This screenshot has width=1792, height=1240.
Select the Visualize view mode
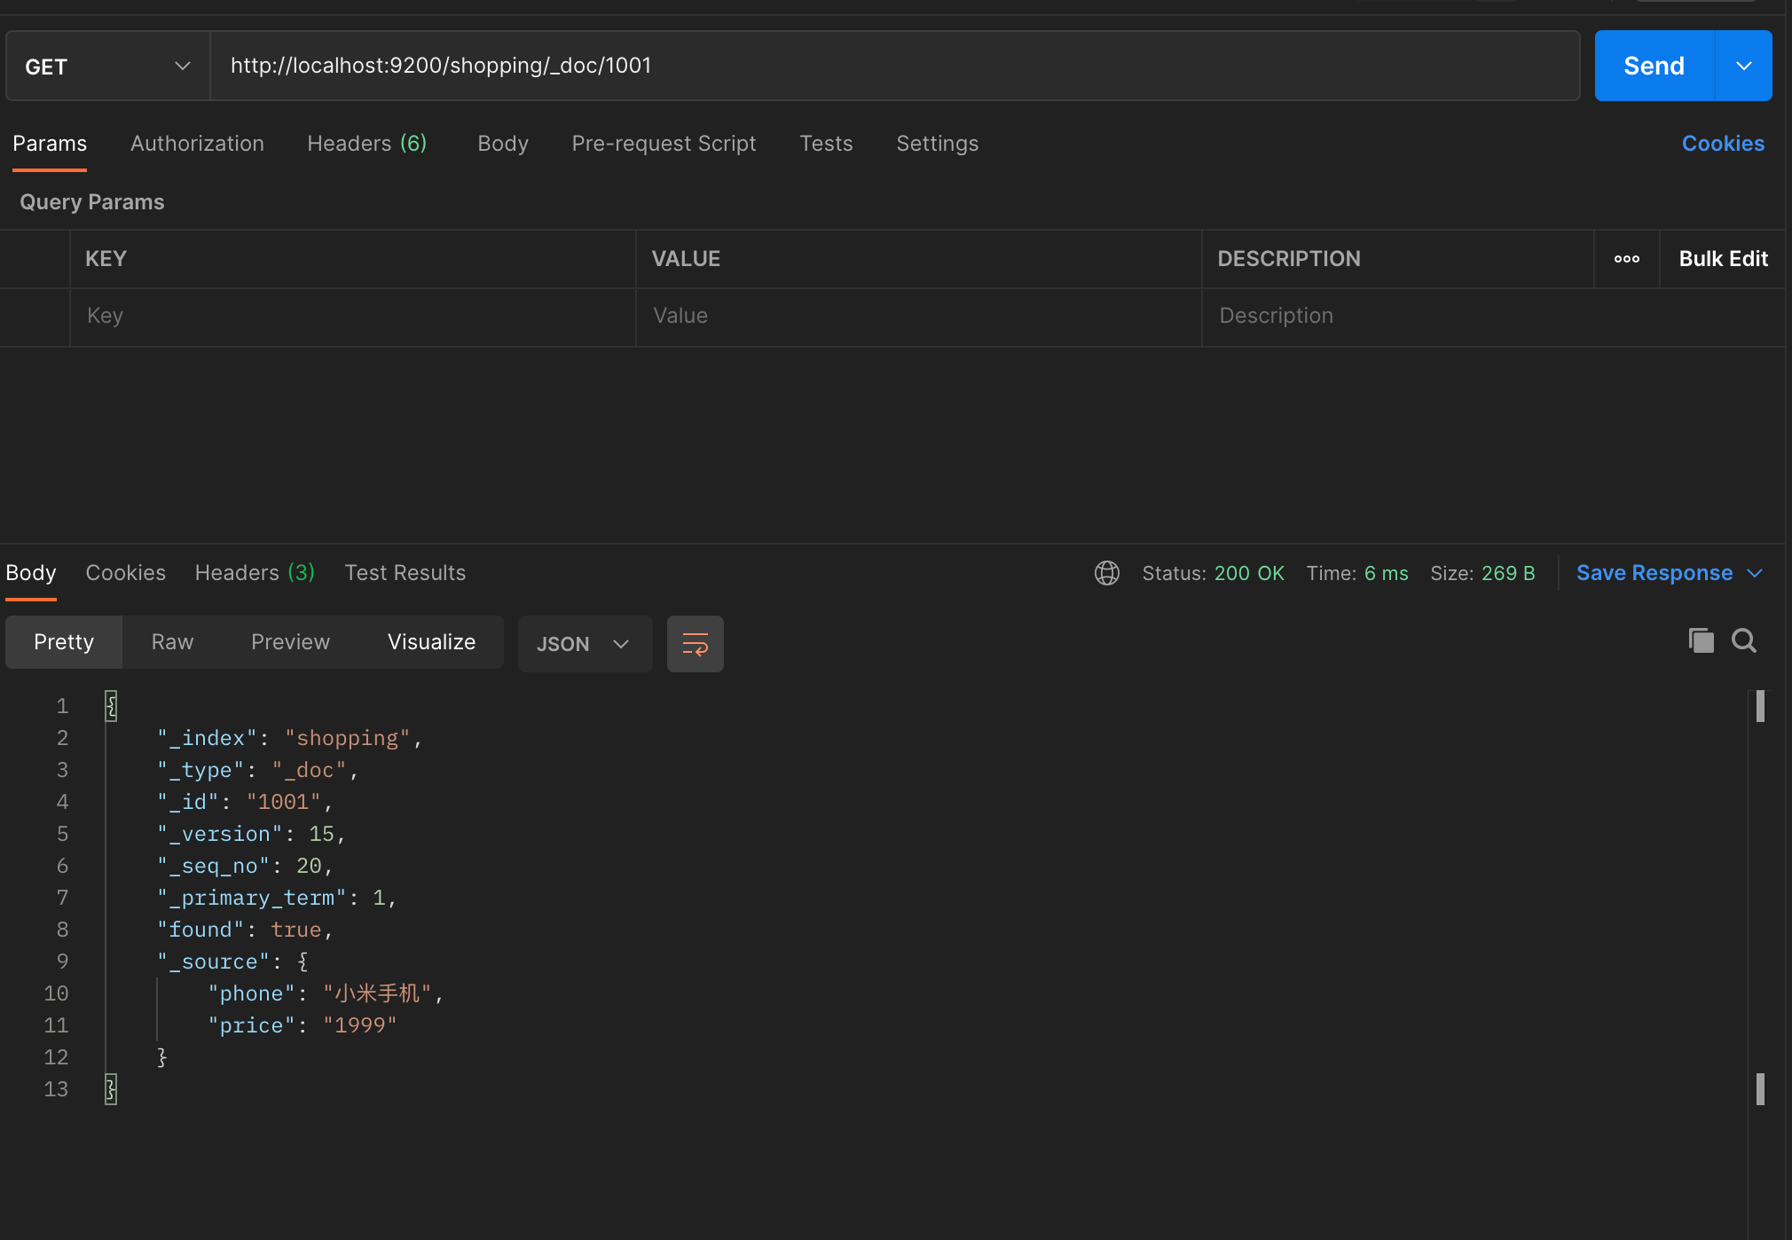pos(431,642)
